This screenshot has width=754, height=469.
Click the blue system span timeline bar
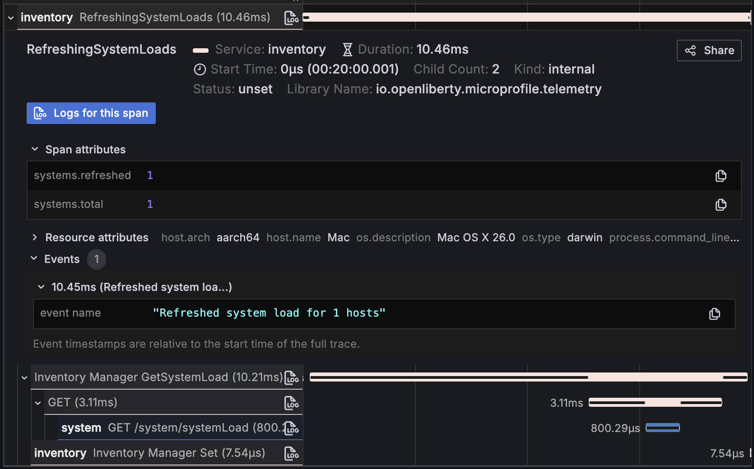pos(662,428)
